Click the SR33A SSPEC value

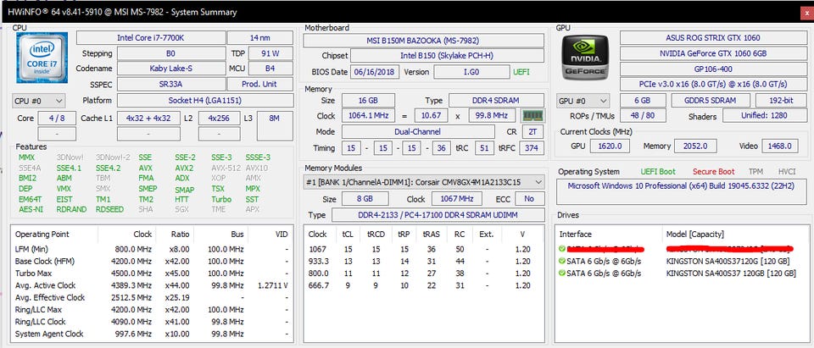point(171,84)
